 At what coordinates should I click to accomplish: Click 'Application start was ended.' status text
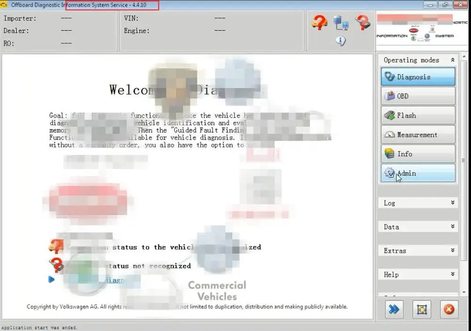(40, 327)
